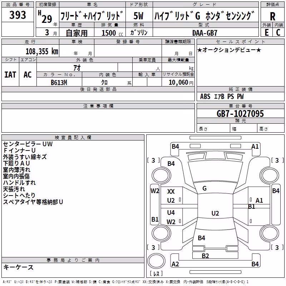
Task: Select the キーケース note in office info
Action: point(19,267)
